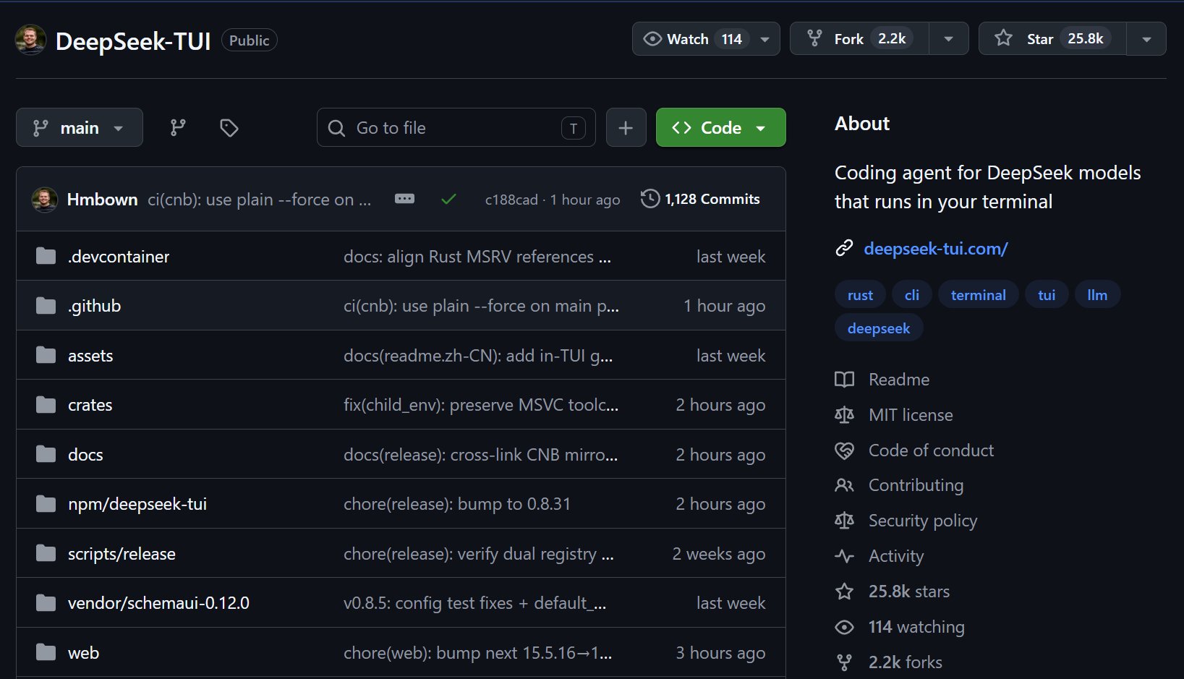Viewport: 1184px width, 679px height.
Task: Open the .devcontainer folder name
Action: pyautogui.click(x=119, y=257)
